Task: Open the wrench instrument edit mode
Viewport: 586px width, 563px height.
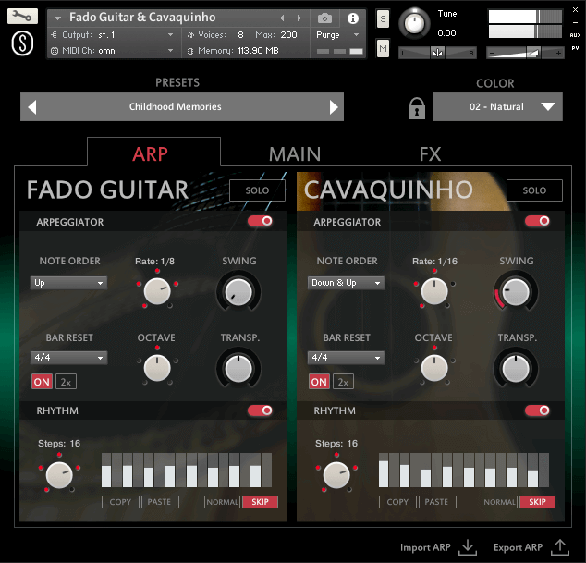Action: pos(22,16)
